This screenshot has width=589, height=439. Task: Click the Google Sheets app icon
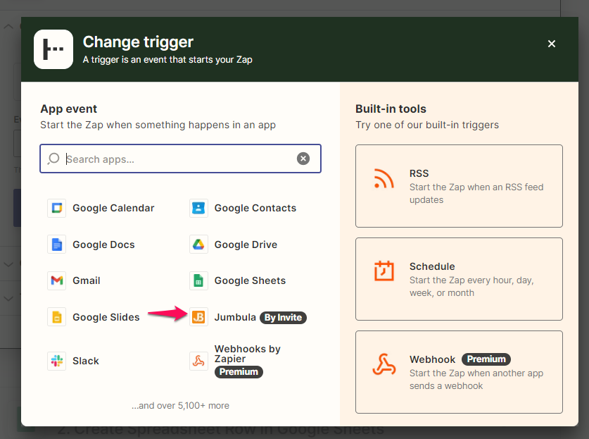point(198,280)
